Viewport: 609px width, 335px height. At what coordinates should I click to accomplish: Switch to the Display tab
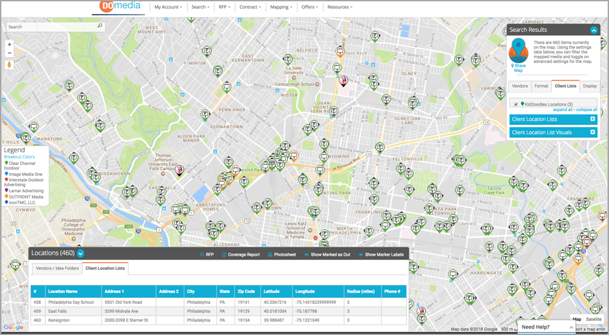[x=590, y=86]
